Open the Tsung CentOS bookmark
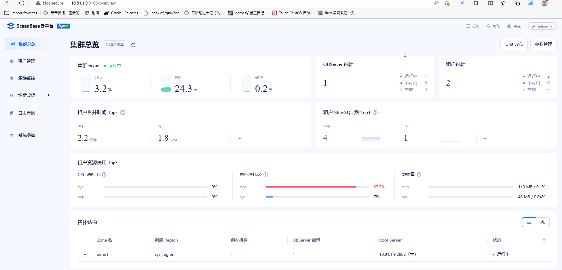The height and width of the screenshot is (270, 562). 292,13
